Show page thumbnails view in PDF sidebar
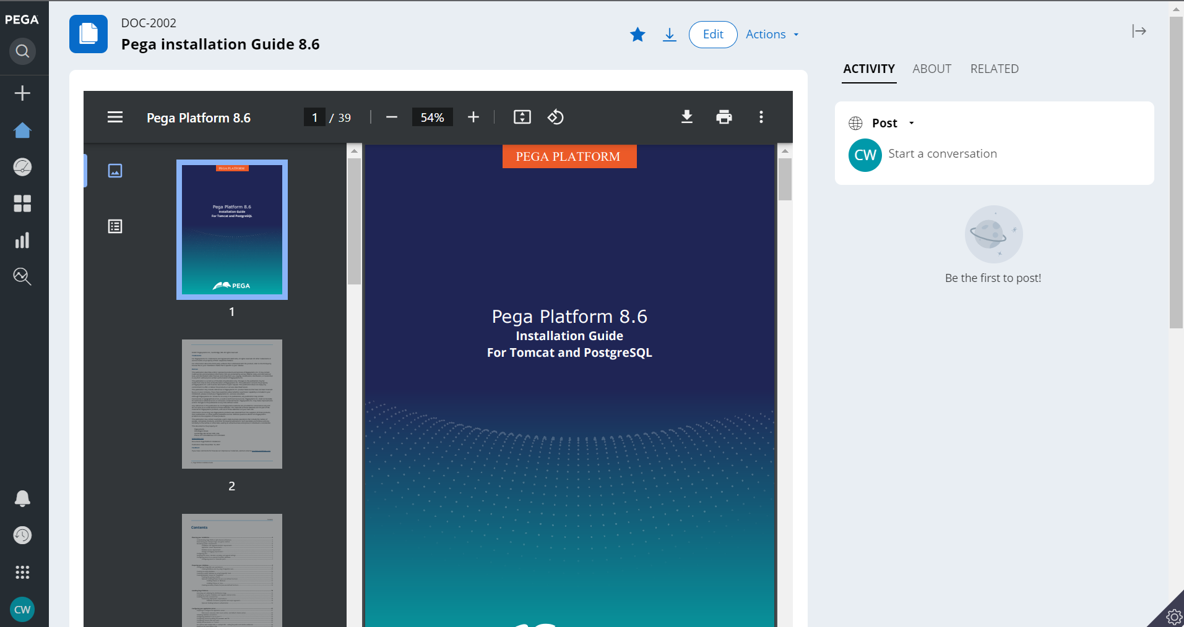 point(115,171)
